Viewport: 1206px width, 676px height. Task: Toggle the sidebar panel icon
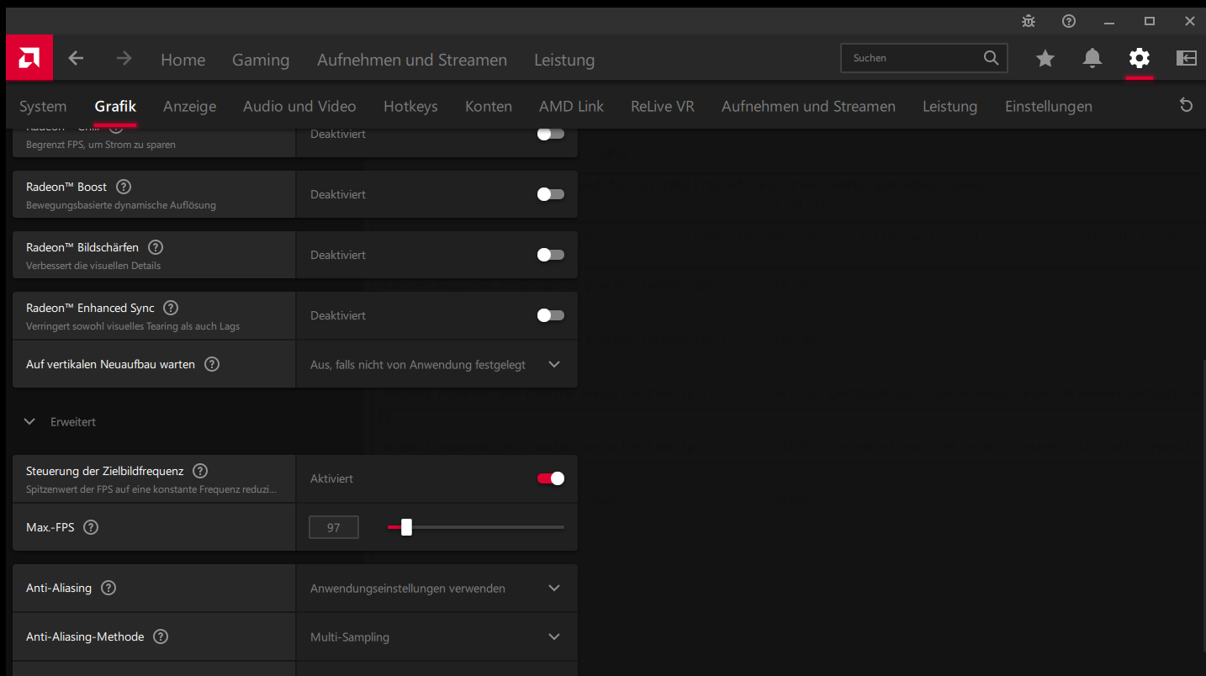coord(1187,58)
